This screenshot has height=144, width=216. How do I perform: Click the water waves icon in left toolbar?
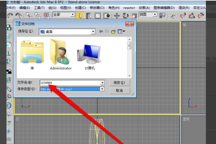coord(9,139)
